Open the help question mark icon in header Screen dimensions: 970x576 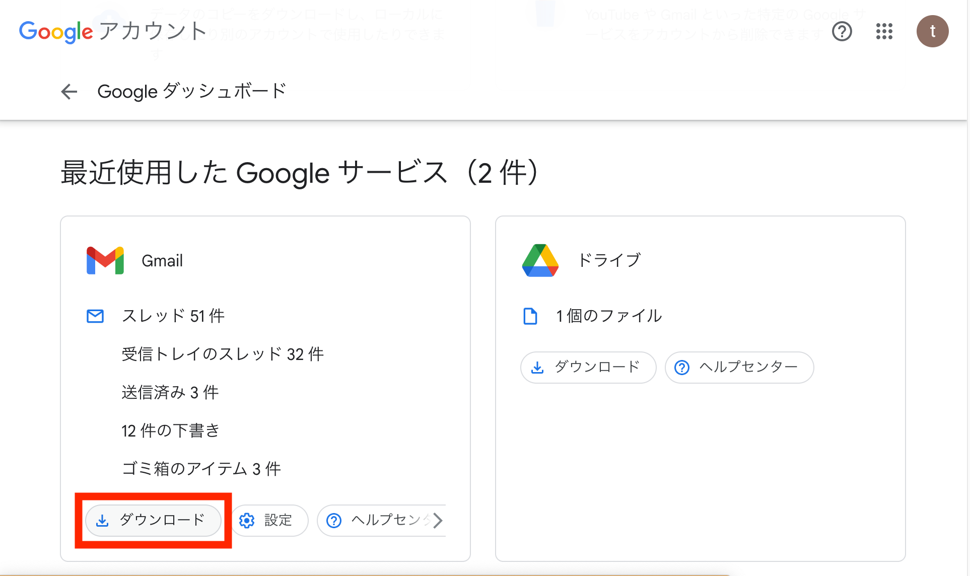842,31
